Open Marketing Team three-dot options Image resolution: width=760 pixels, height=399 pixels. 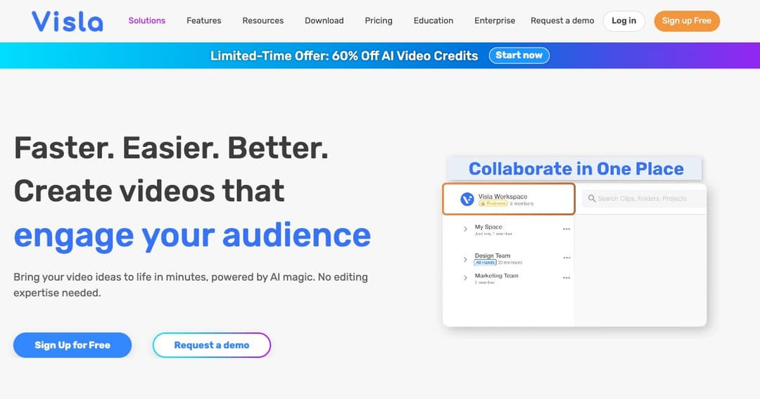click(566, 278)
